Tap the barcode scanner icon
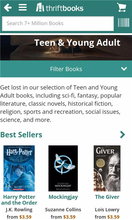Image resolution: width=132 pixels, height=220 pixels. coord(123,23)
